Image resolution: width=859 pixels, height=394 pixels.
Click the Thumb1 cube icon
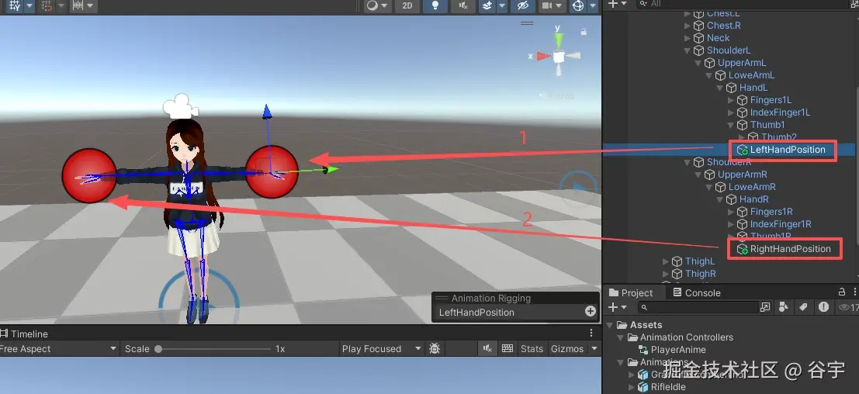point(743,126)
